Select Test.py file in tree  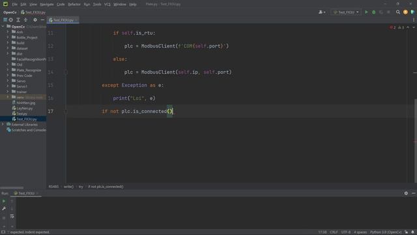pyautogui.click(x=20, y=114)
